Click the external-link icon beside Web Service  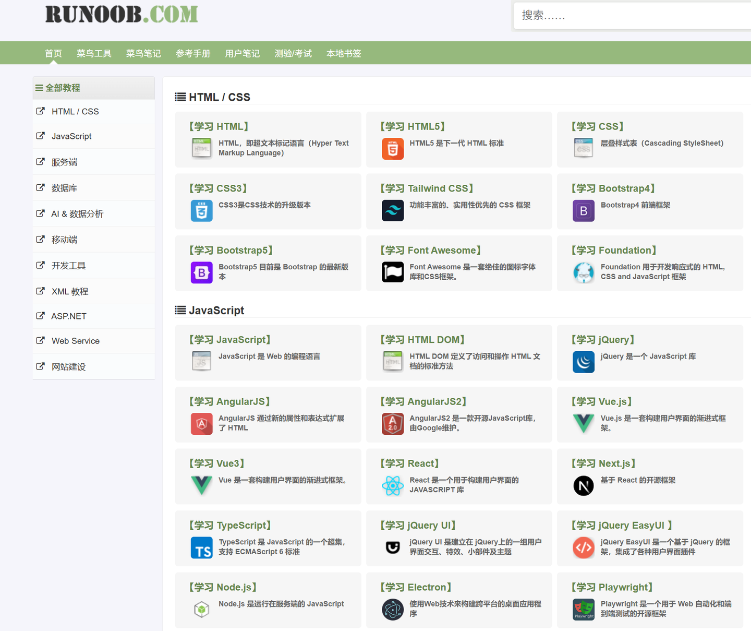click(x=40, y=340)
